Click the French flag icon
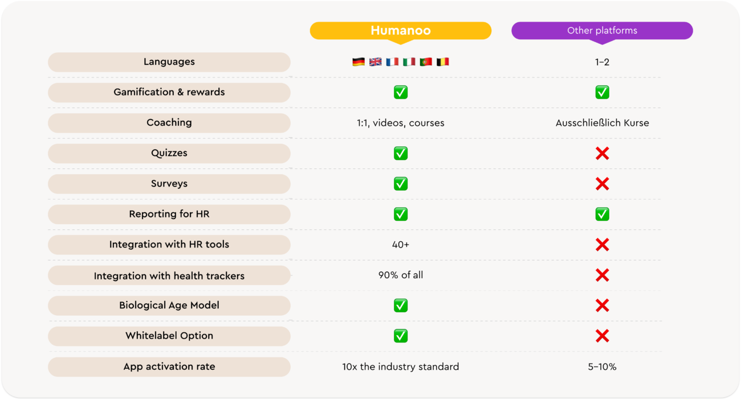Screen dimensions: 741x400 [x=392, y=62]
